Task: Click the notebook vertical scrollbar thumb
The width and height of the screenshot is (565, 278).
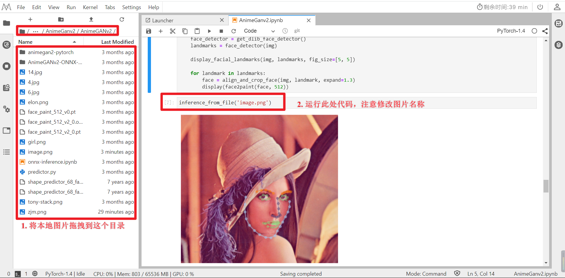Action: [546, 186]
